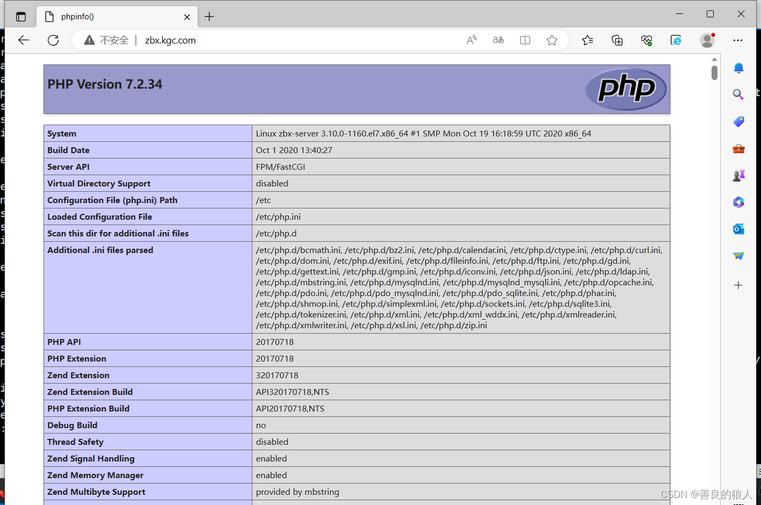The image size is (761, 505).
Task: Click provided by mbstring value
Action: click(x=298, y=492)
